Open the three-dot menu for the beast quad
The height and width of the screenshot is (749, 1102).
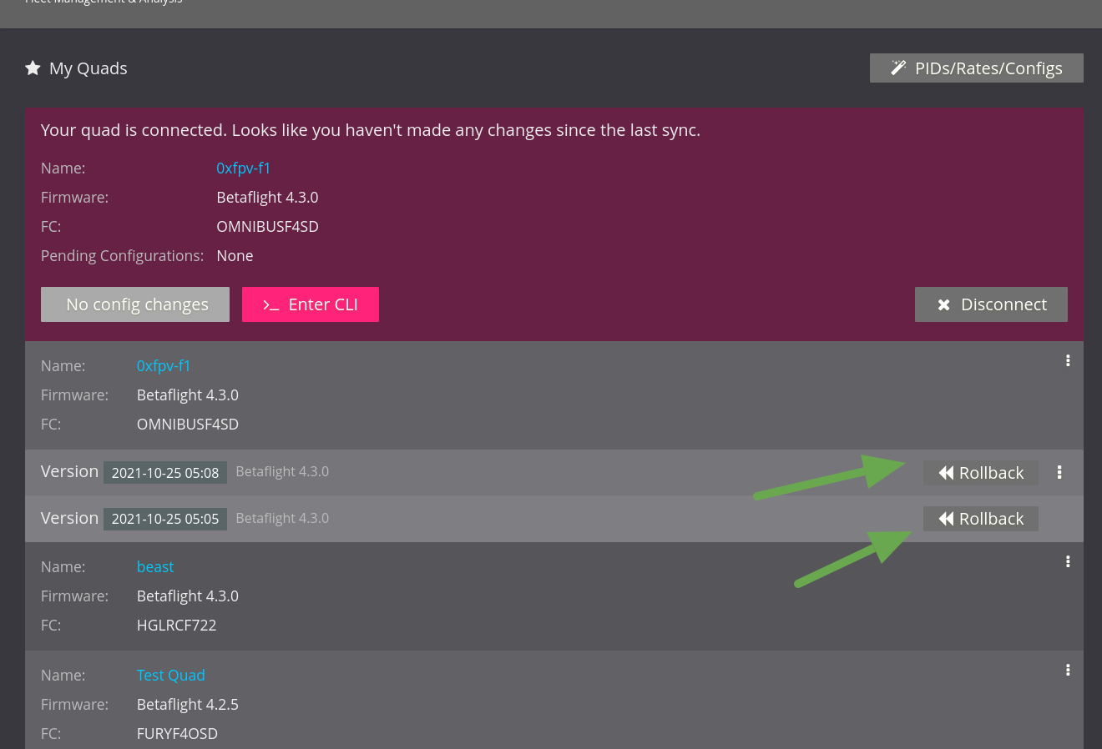[x=1067, y=562]
